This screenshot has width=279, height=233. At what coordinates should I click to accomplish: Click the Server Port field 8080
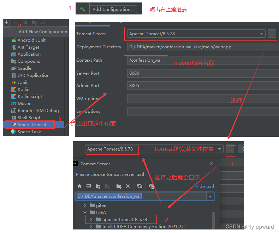(203, 73)
